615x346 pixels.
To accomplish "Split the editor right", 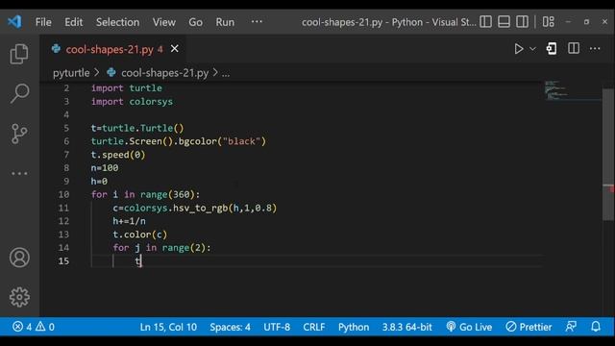I will coord(574,49).
